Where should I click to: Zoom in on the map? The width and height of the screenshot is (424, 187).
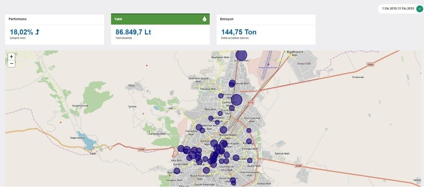coord(11,56)
